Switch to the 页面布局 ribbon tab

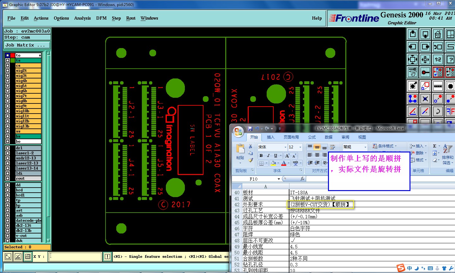(291, 137)
